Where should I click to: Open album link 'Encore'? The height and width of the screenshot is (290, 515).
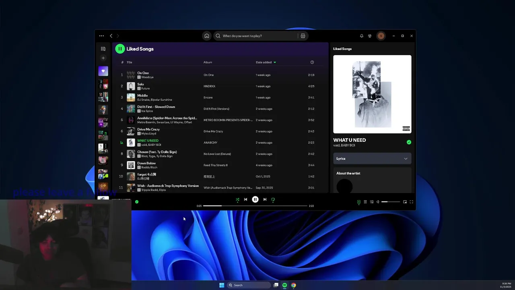pyautogui.click(x=208, y=97)
